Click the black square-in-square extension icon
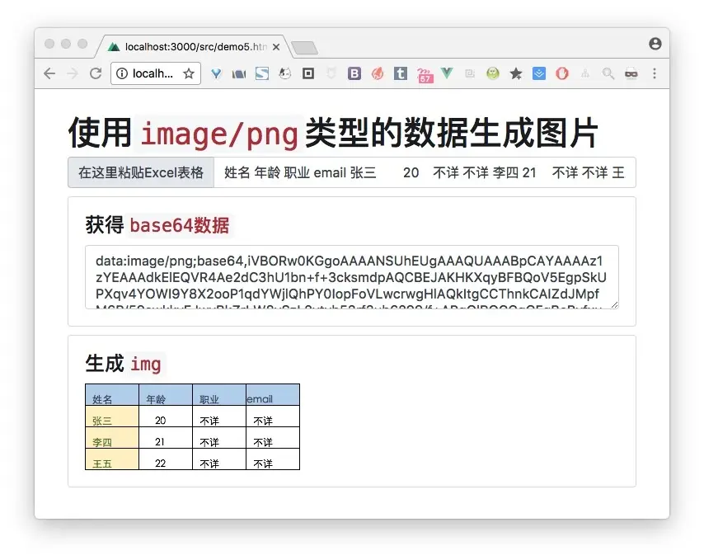This screenshot has height=560, width=704. point(308,73)
